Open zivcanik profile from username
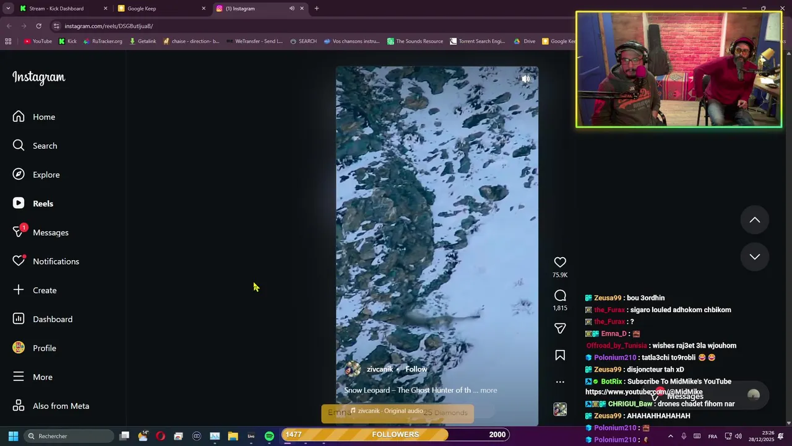The image size is (792, 446). (x=380, y=369)
